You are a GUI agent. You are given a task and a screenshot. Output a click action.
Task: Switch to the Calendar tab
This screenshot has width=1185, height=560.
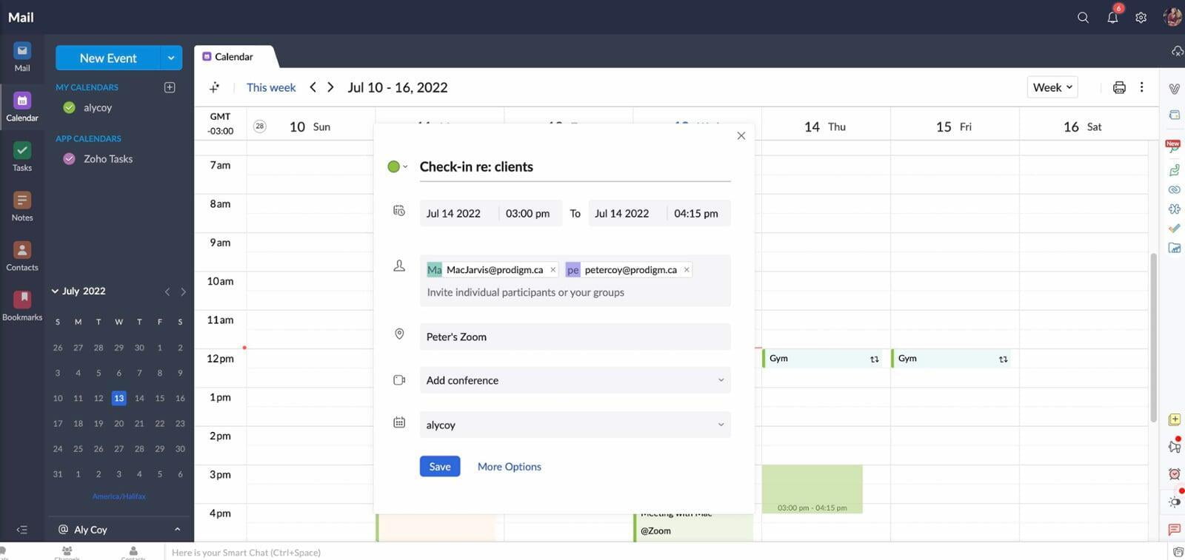pos(234,57)
